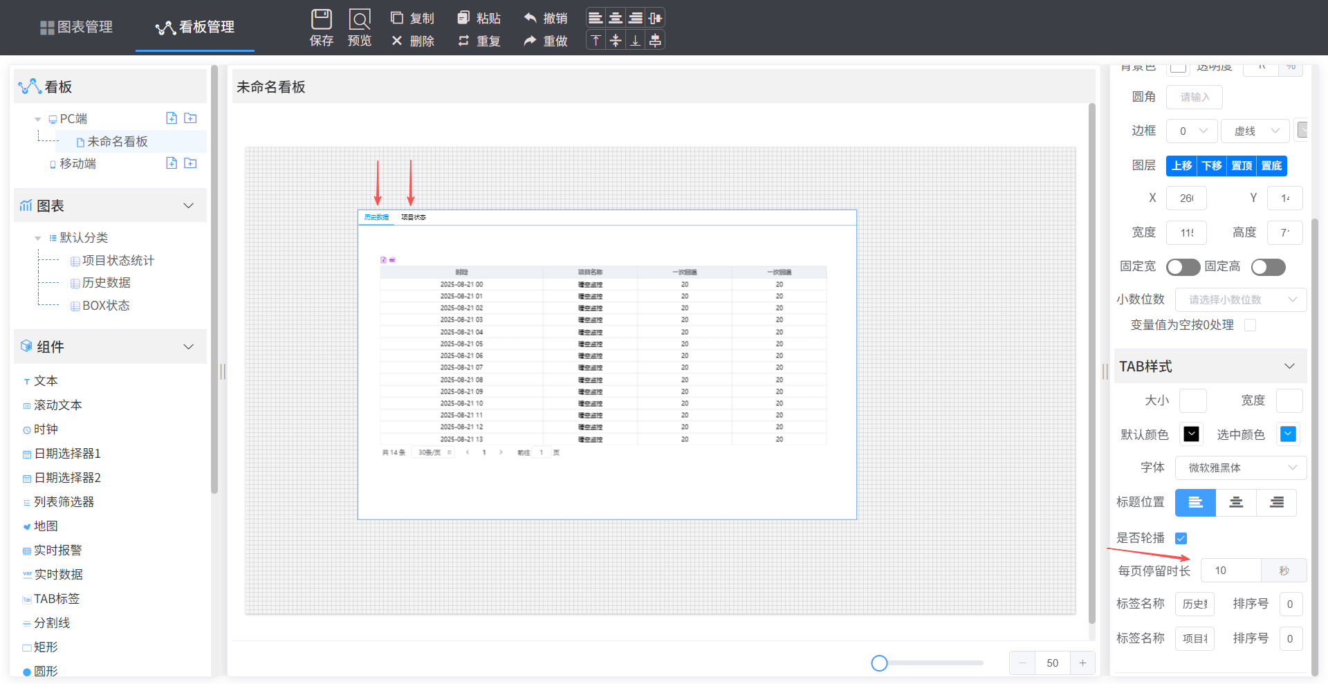This screenshot has height=684, width=1328.
Task: Select the 项目状态 tab on canvas
Action: pos(414,217)
